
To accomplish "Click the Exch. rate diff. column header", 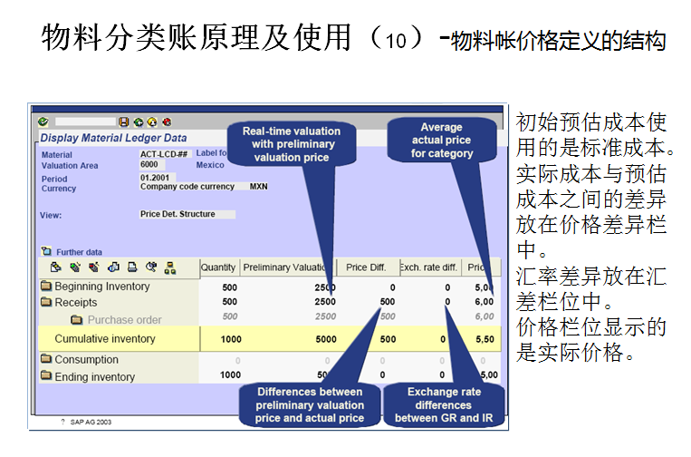I will (x=428, y=267).
